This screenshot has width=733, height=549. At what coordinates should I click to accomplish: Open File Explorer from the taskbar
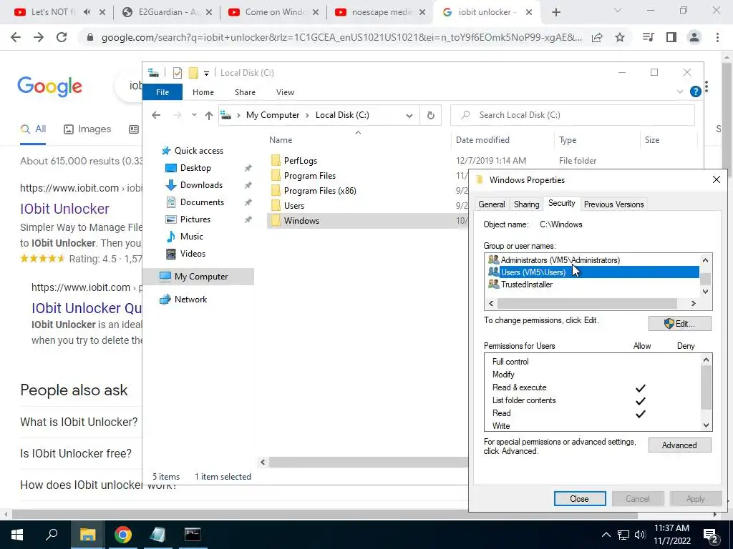[87, 535]
